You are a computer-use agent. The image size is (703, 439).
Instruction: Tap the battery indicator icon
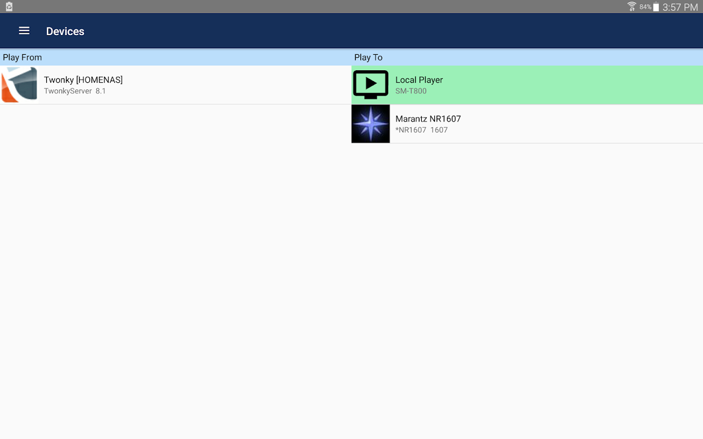tap(656, 7)
